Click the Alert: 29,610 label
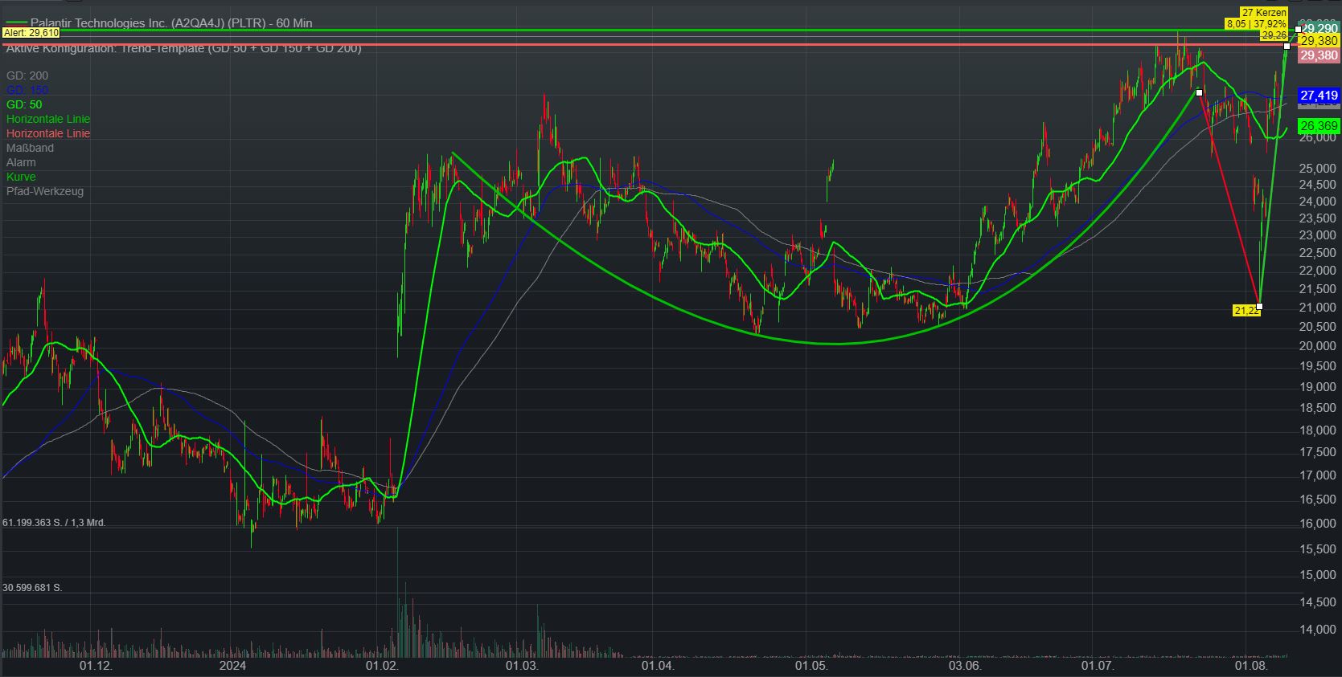The image size is (1342, 677). (x=31, y=32)
